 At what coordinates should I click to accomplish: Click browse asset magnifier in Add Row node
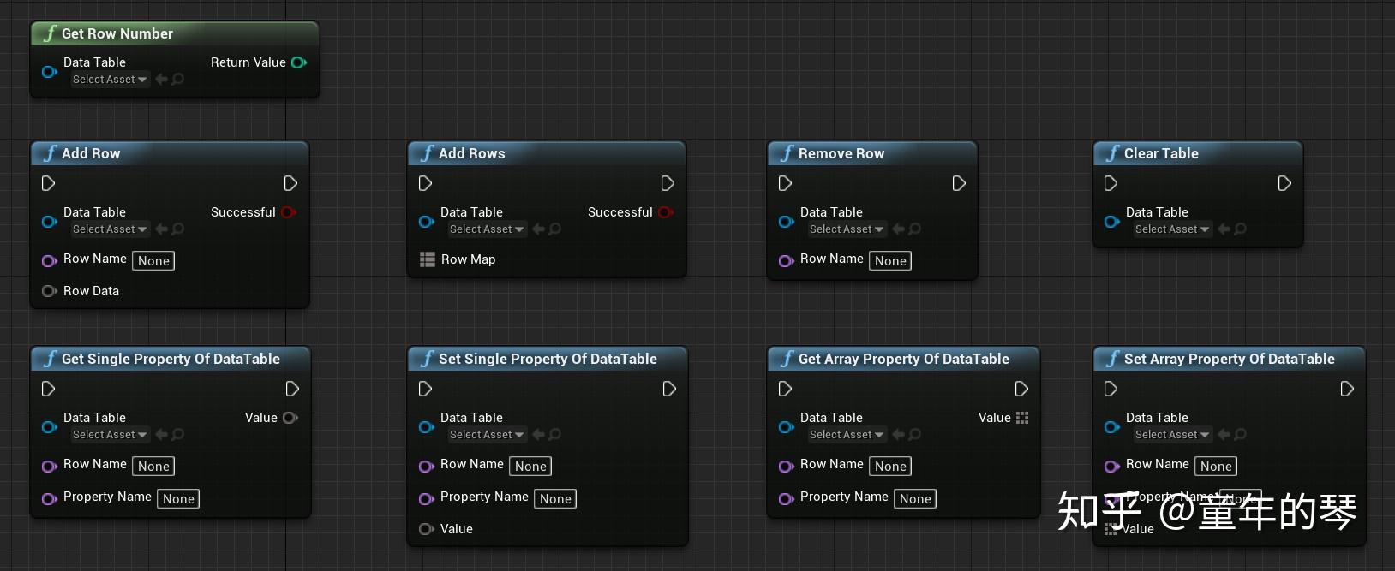point(177,229)
